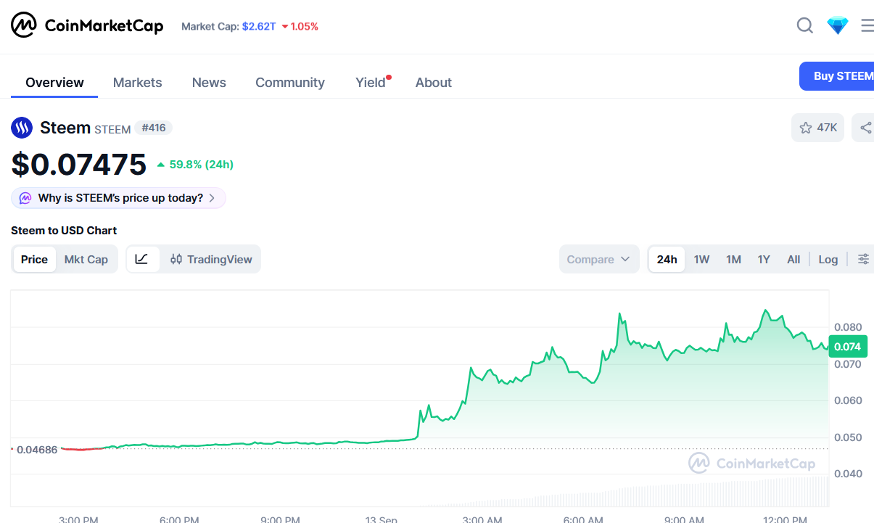Open the hamburger menu icon
The height and width of the screenshot is (523, 874).
click(x=867, y=26)
